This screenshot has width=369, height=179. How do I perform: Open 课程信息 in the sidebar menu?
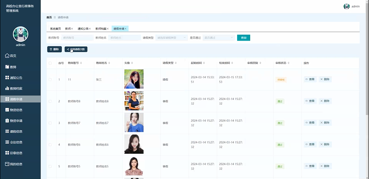pyautogui.click(x=20, y=132)
